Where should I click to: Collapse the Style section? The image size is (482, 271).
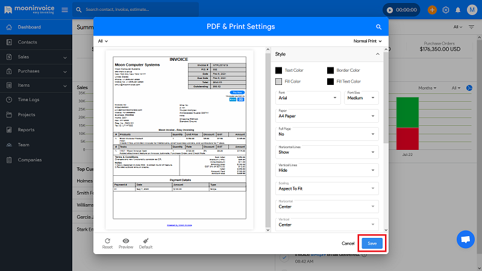click(x=378, y=54)
